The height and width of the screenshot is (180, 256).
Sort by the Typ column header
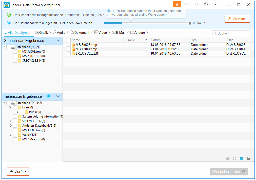pos(207,40)
